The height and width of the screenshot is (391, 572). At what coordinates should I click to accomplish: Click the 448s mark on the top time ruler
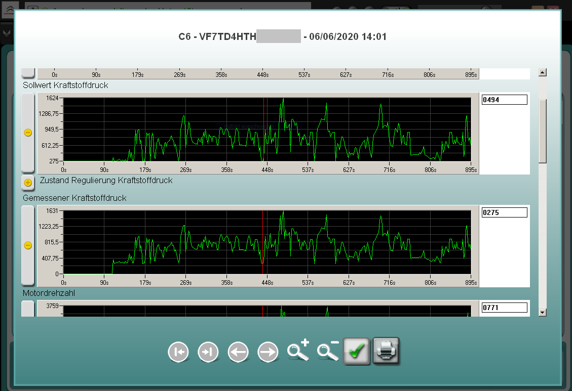(262, 75)
